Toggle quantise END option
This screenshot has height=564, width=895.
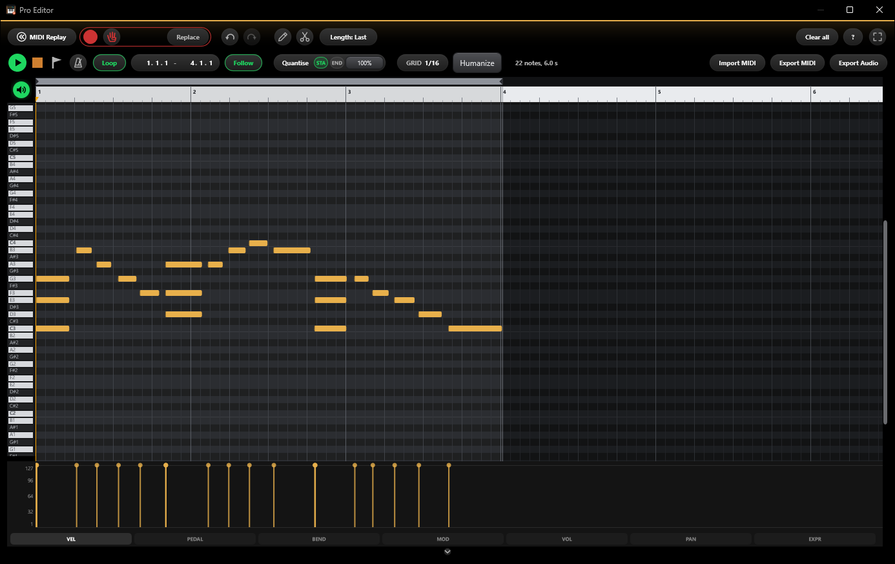[x=337, y=63]
